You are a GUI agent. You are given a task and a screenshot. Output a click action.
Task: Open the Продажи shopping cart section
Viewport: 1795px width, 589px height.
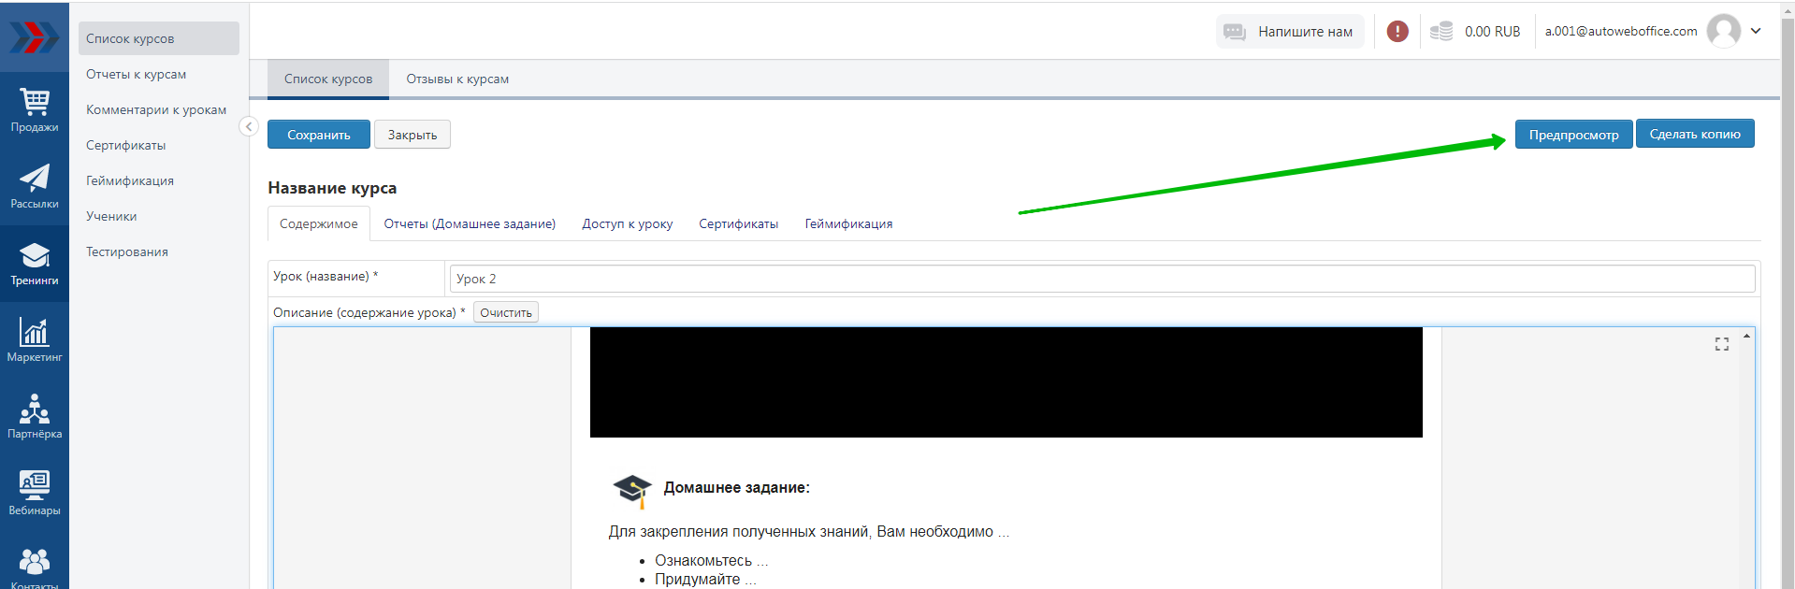(x=35, y=110)
